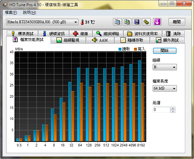
Task: Open the 說明(H) menu
Action: click(x=29, y=13)
